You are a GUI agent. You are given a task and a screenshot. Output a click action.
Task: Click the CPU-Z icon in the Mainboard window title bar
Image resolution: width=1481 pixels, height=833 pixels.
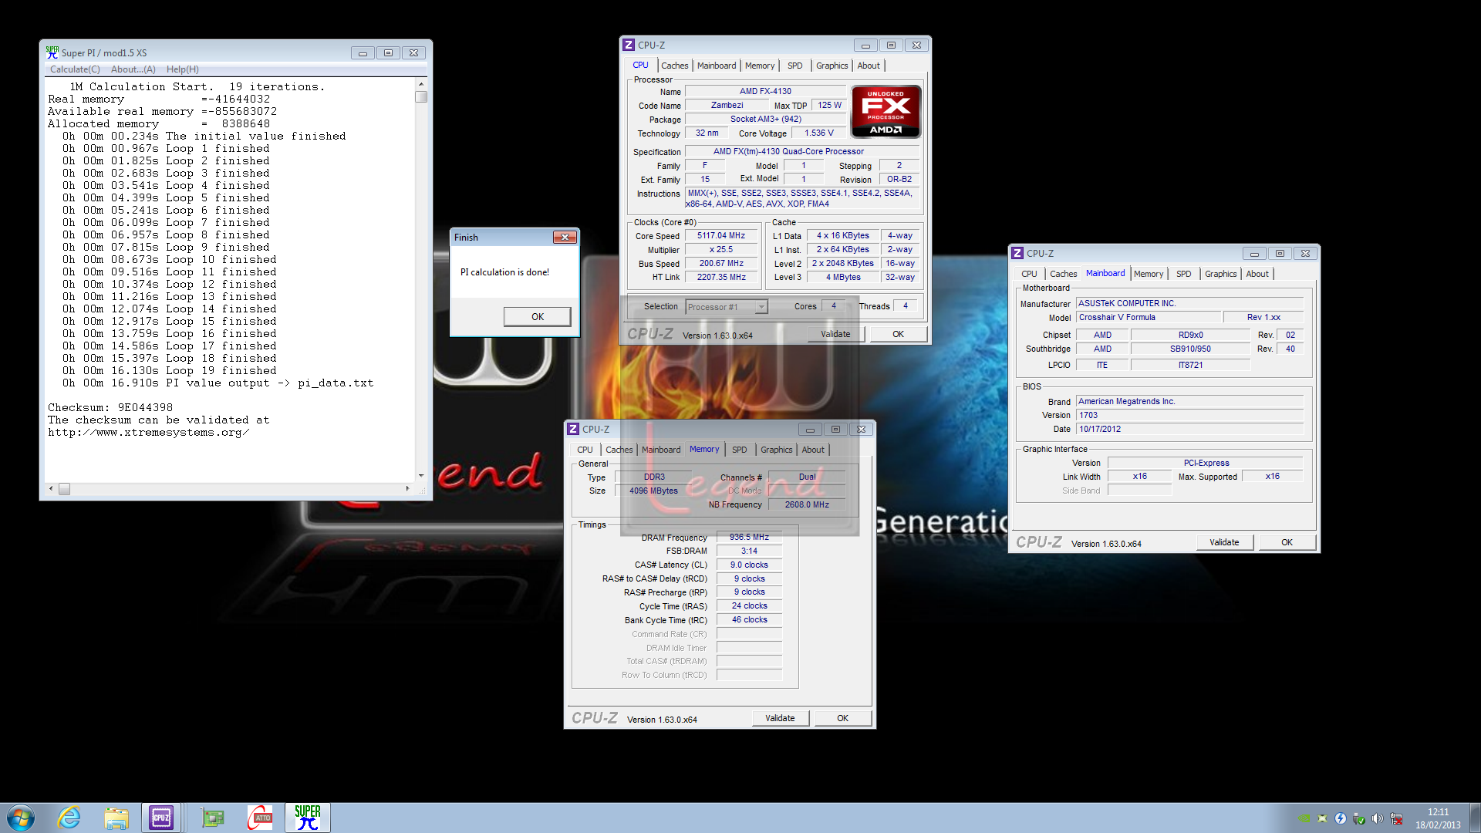[1017, 254]
